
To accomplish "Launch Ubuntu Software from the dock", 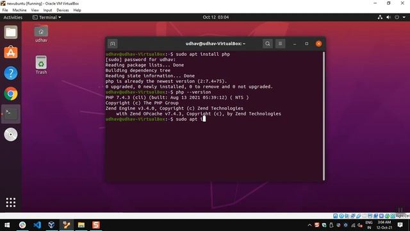I will pyautogui.click(x=11, y=53).
